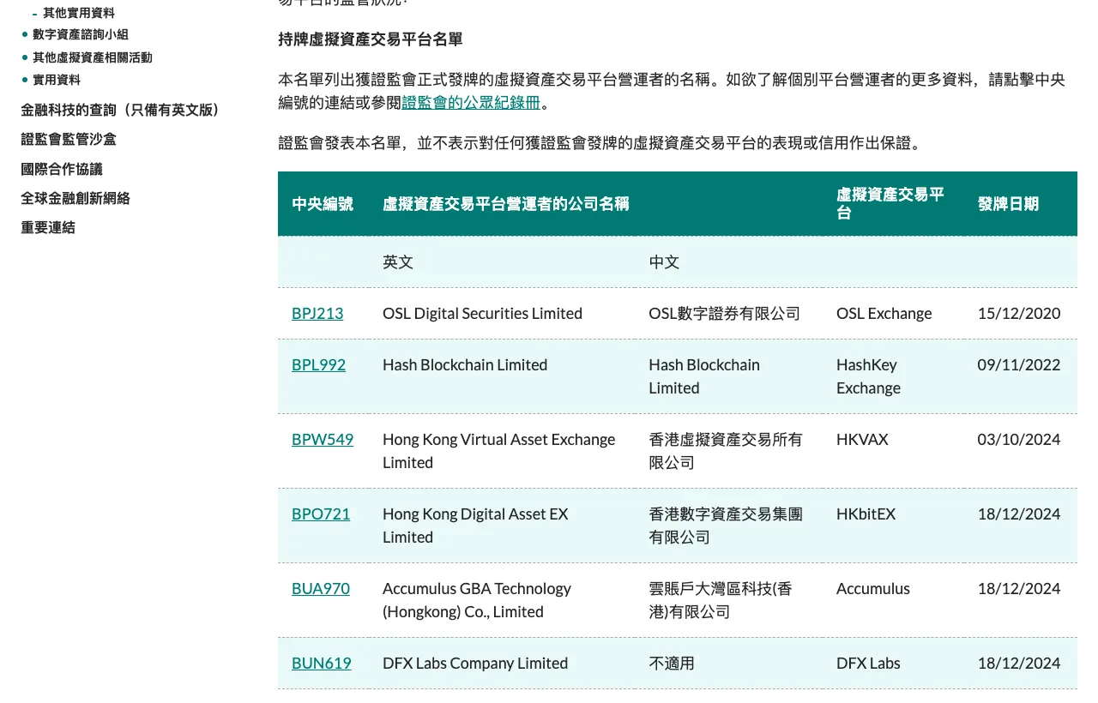Viewport: 1098px width, 703px height.
Task: Open the BPL992 central number link
Action: 318,364
